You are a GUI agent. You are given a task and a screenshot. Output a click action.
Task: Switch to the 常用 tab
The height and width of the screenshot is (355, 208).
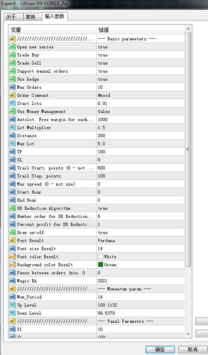pos(32,17)
